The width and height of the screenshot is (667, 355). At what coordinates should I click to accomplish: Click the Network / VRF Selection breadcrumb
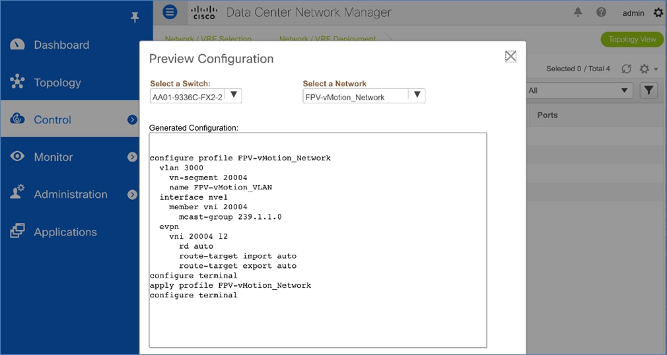(208, 39)
